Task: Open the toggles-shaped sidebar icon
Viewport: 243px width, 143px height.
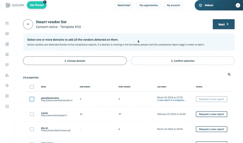Action: point(7,54)
